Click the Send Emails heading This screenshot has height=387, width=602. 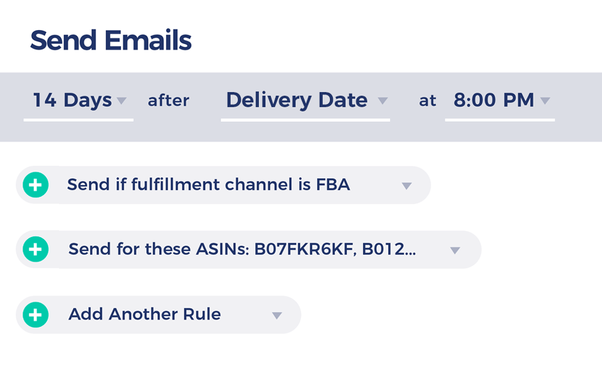pos(110,41)
